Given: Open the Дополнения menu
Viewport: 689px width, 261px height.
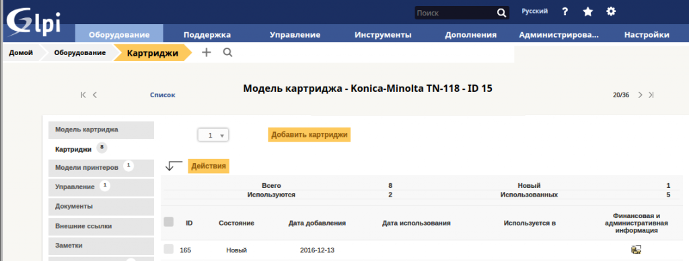Looking at the screenshot, I should (x=470, y=35).
